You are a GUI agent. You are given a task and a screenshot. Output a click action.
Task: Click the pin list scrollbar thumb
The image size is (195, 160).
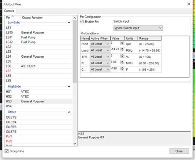click(x=75, y=52)
